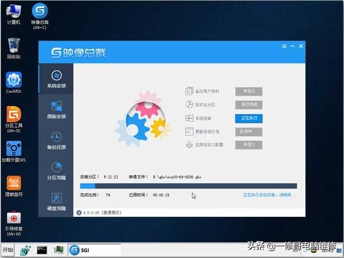Click the blue cubes taskbar icon
344x258 pixels.
tap(25, 250)
